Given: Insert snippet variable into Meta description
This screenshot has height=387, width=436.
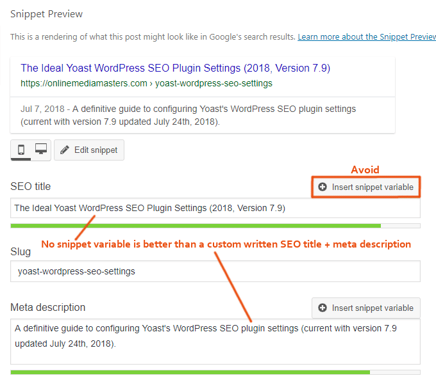Looking at the screenshot, I should click(x=366, y=308).
